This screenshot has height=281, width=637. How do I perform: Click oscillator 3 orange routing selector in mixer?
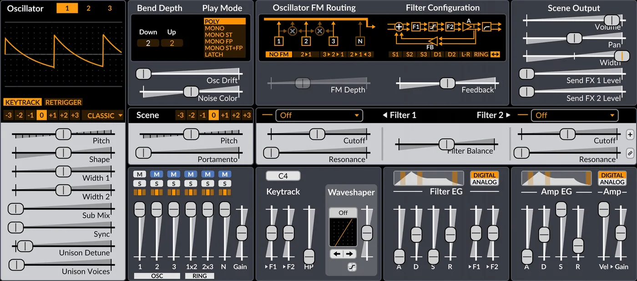pyautogui.click(x=173, y=192)
